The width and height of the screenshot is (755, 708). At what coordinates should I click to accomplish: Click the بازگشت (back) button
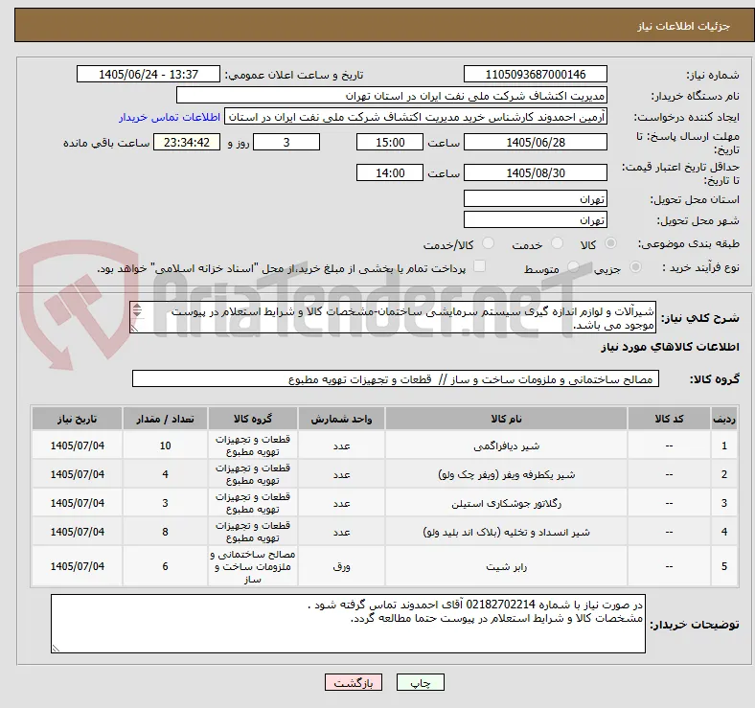(x=354, y=682)
